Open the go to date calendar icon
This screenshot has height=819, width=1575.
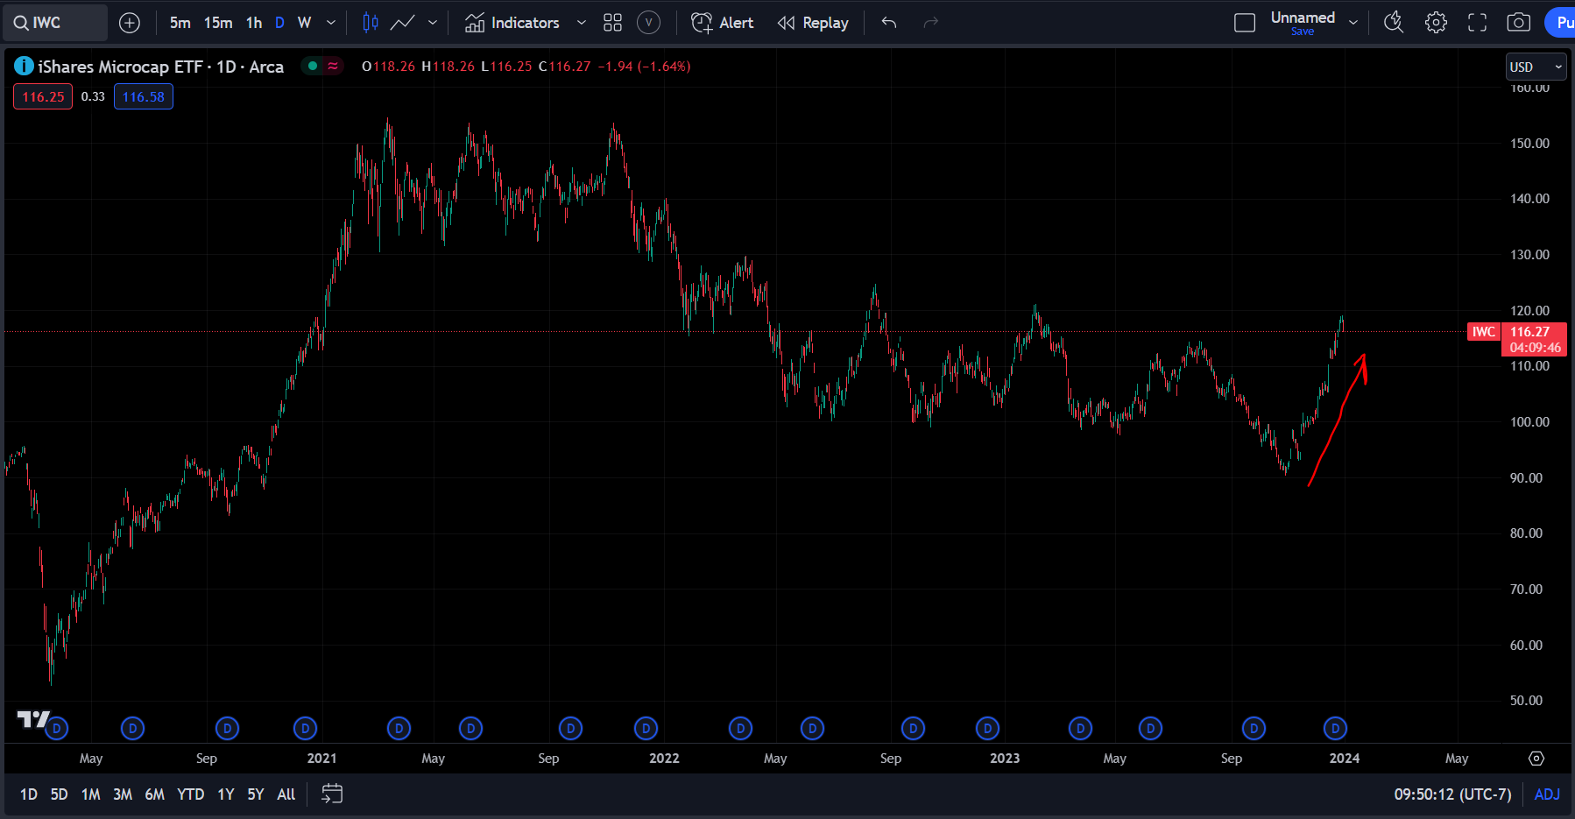coord(332,794)
